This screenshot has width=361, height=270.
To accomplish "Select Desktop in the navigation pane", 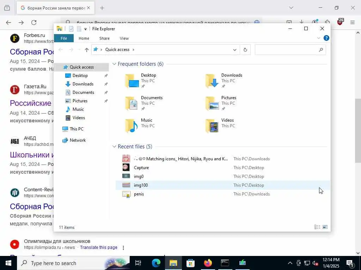I will pos(80,76).
